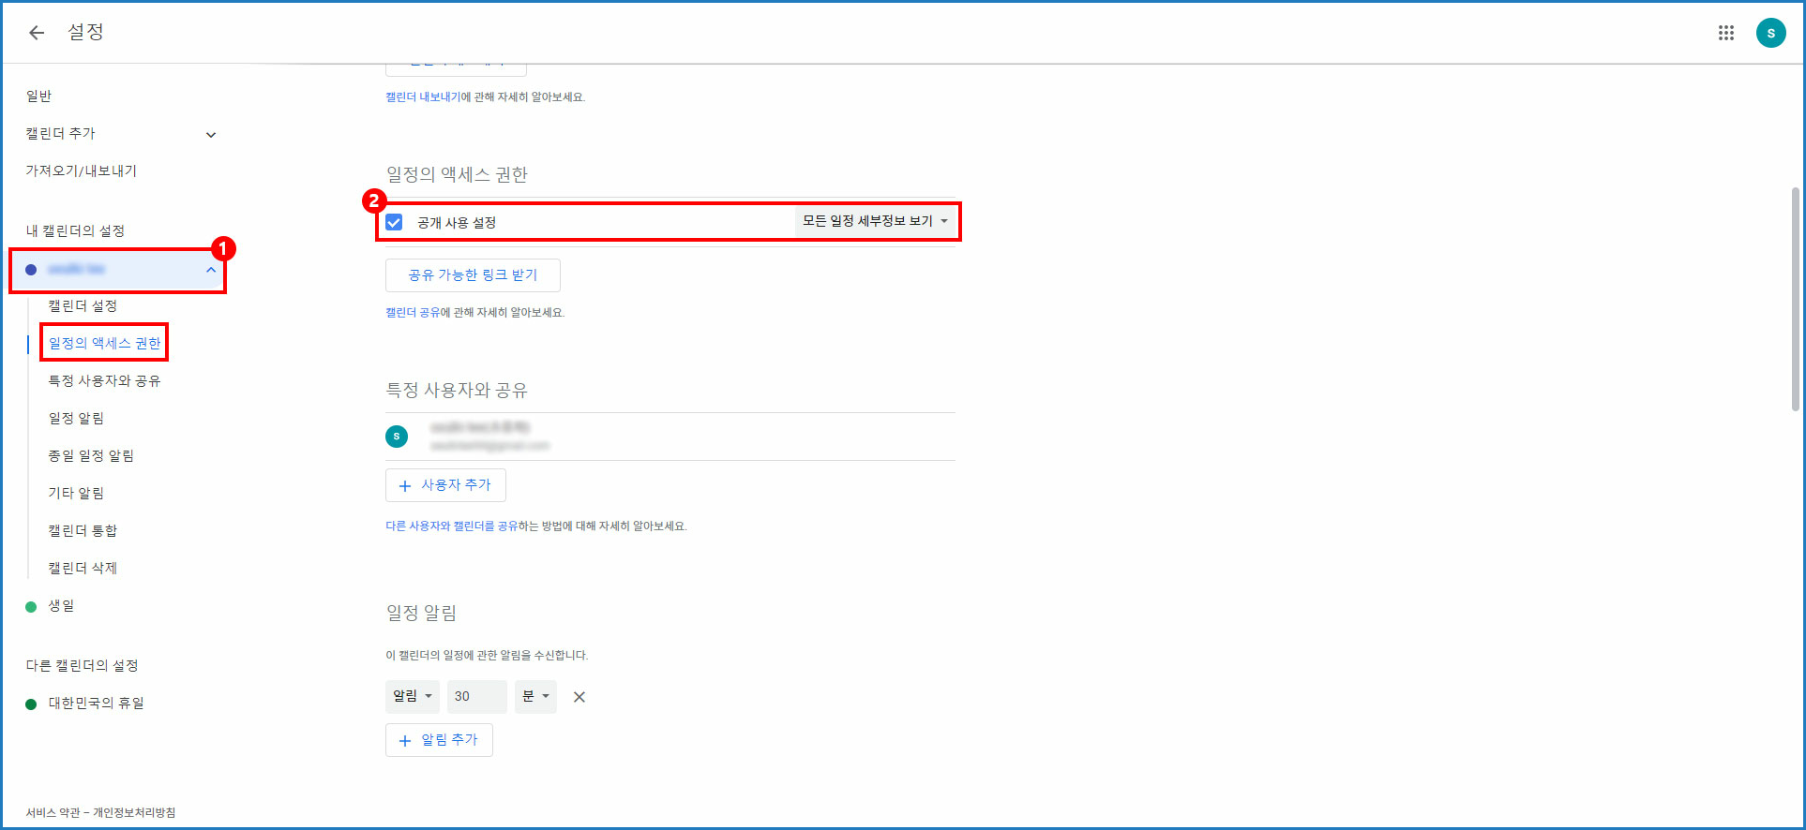Click the 공유 가능한 링크 받기 button

point(473,275)
